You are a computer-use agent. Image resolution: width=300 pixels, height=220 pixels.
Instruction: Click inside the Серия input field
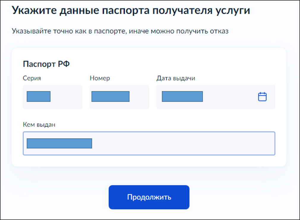tap(52, 97)
